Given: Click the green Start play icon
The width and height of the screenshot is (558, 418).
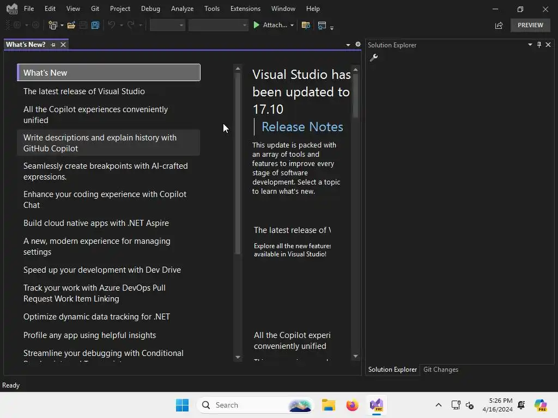Looking at the screenshot, I should pos(256,25).
